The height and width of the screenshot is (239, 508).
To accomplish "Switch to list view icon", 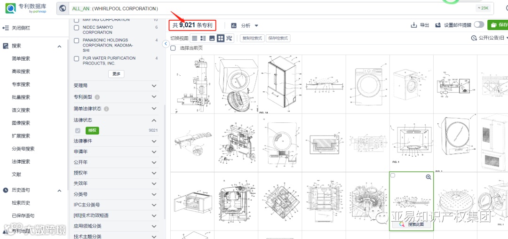I will (194, 38).
